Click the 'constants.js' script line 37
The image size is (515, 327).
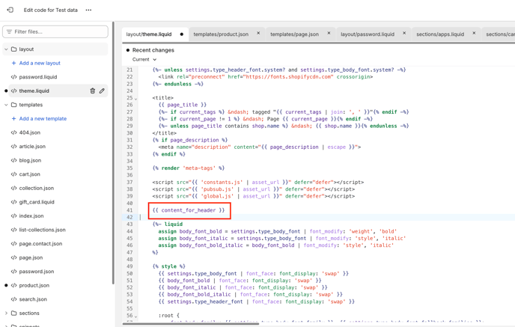(257, 183)
